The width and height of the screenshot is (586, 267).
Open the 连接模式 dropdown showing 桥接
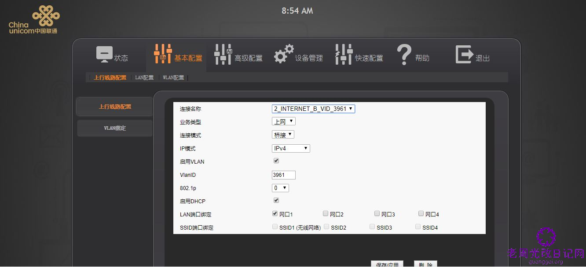point(283,135)
